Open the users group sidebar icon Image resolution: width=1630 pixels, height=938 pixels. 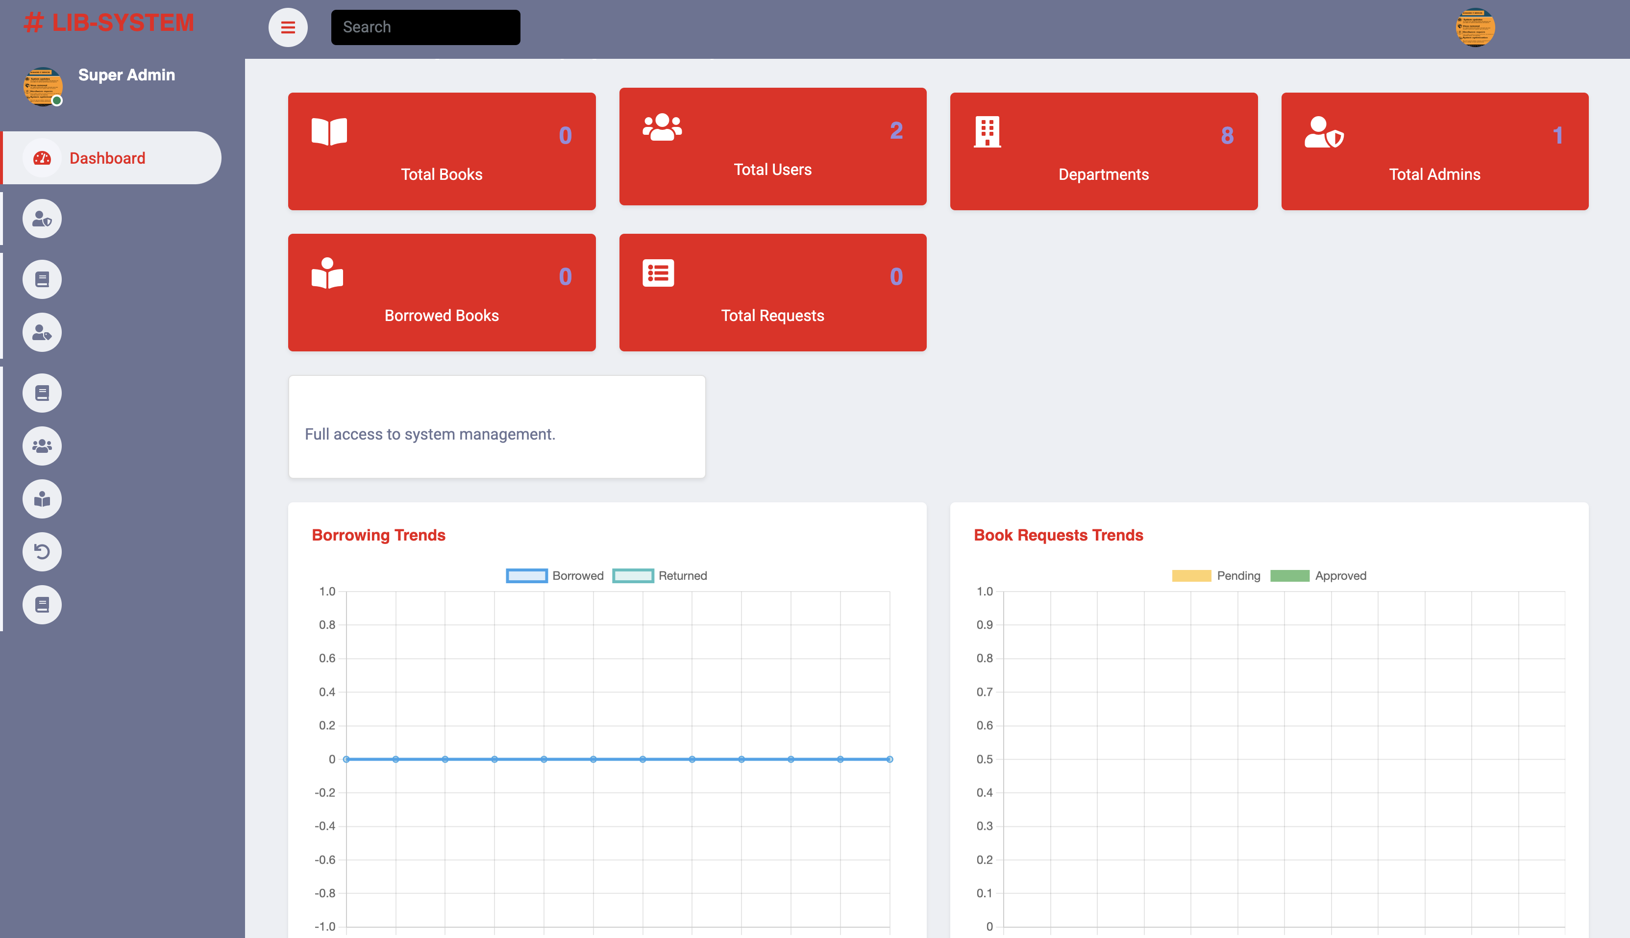(x=42, y=446)
